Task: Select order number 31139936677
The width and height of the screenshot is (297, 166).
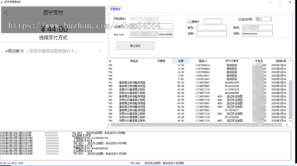Action: coord(232,110)
